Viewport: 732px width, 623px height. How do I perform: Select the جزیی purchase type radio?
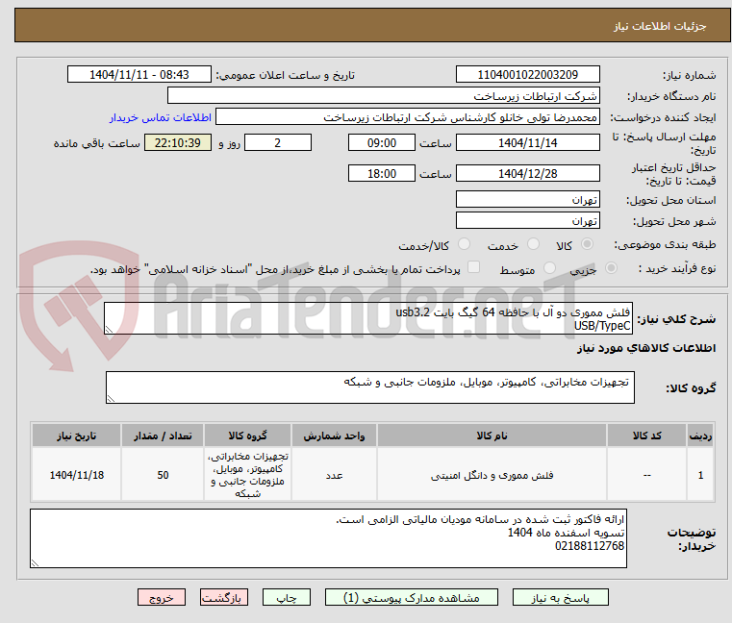611,268
